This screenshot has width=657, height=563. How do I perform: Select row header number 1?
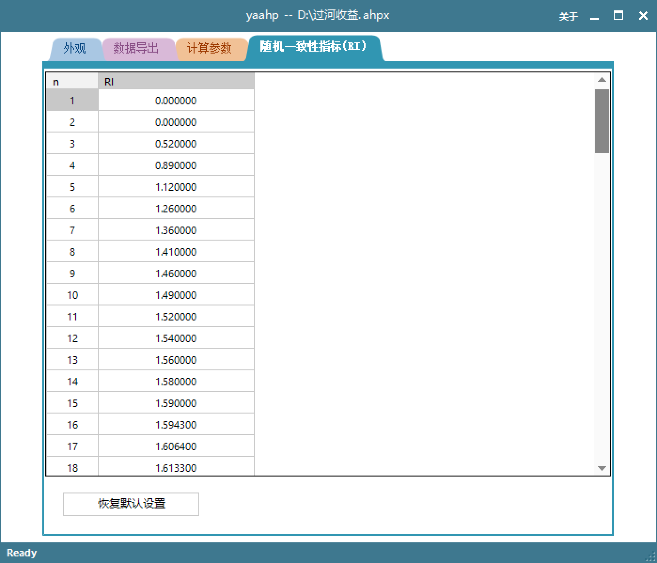(72, 101)
